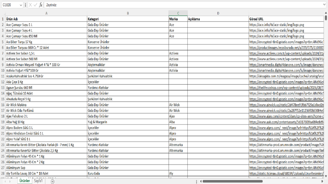
Task: Open the ace.info logo link in row 2
Action: [277, 25]
